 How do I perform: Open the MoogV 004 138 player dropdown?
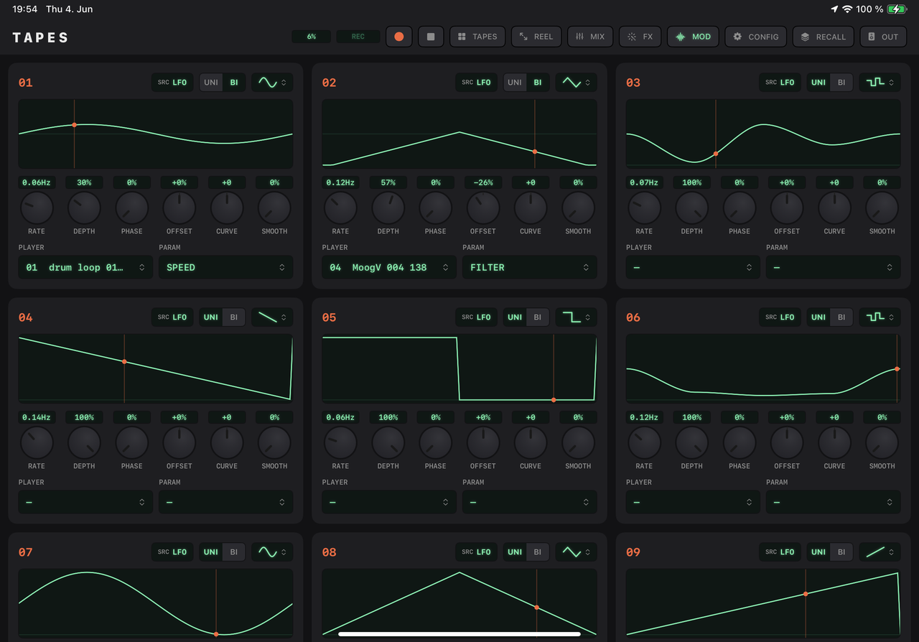[x=389, y=267]
